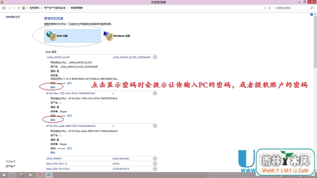Click the vertical scrollbar thumb
Screen dimensions: 317x178
[x=315, y=42]
